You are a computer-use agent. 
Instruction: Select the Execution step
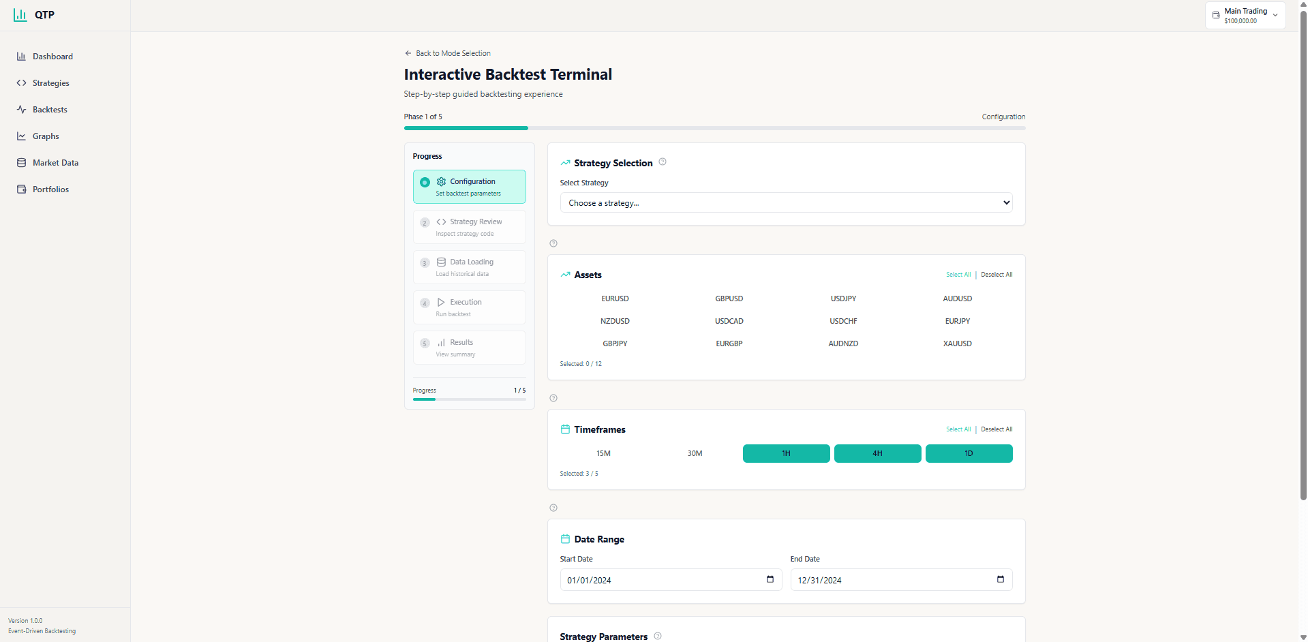469,307
